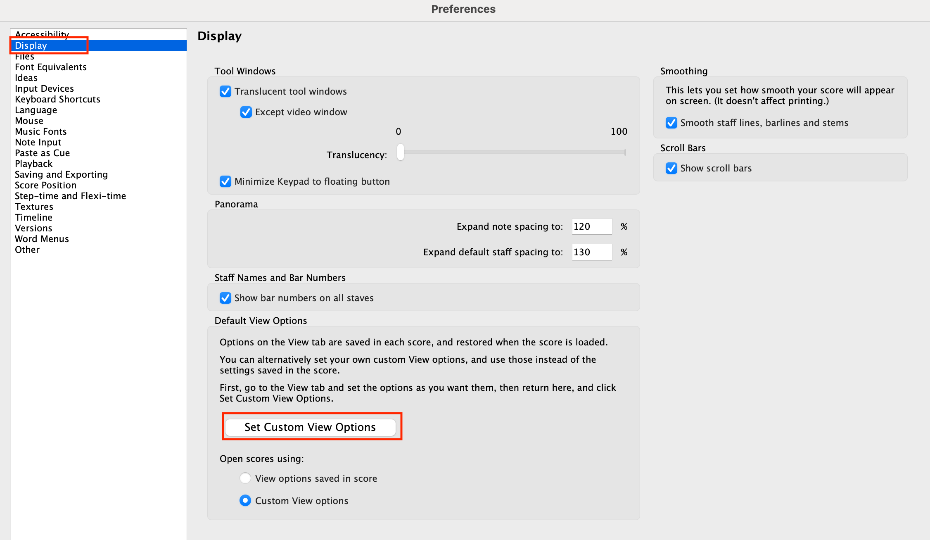The width and height of the screenshot is (930, 540).
Task: Click Expand note spacing input field
Action: [x=591, y=226]
